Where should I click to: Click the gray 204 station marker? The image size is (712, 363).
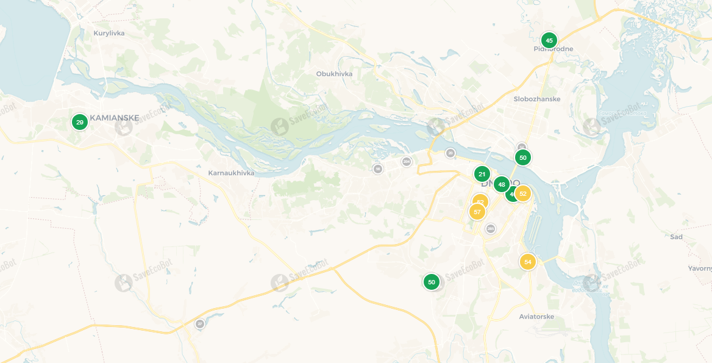click(407, 161)
